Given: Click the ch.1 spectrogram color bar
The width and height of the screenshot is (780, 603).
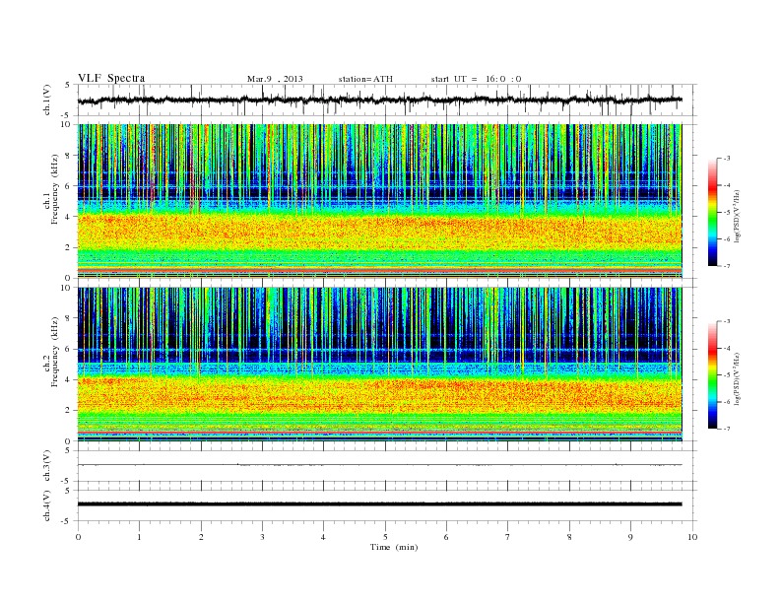Looking at the screenshot, I should pyautogui.click(x=713, y=213).
